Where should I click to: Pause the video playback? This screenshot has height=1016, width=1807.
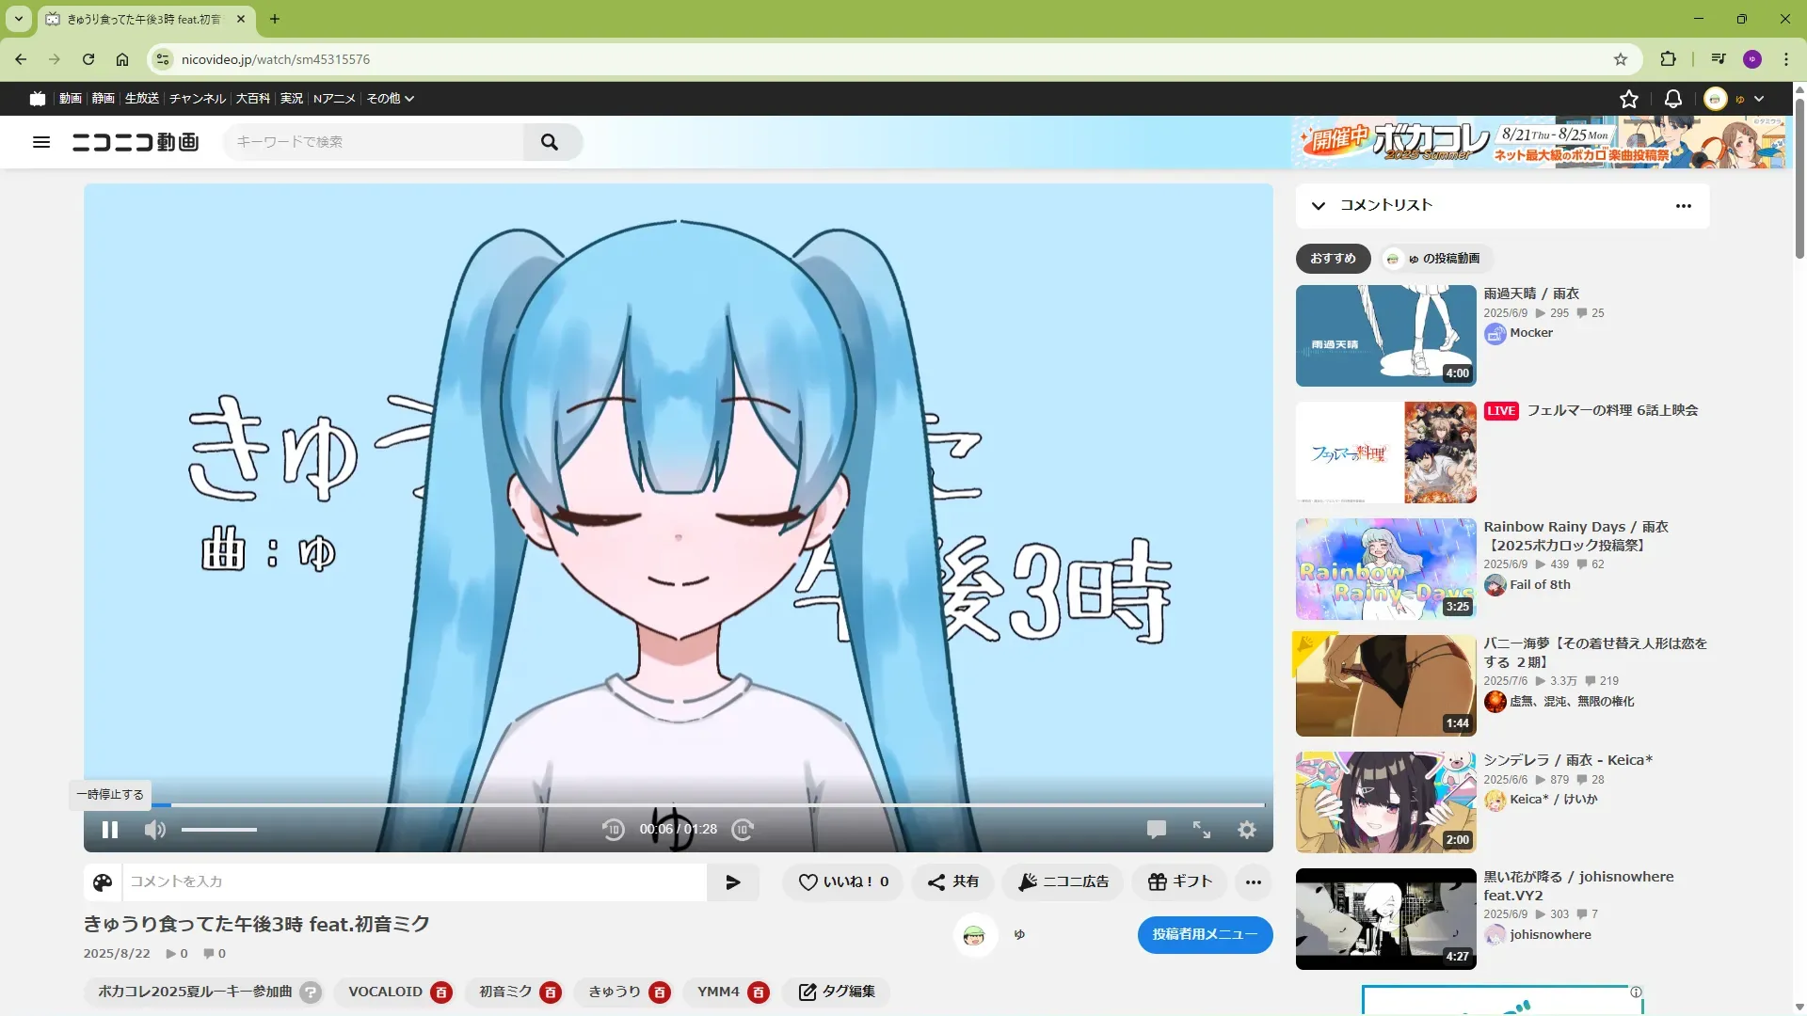click(x=110, y=830)
